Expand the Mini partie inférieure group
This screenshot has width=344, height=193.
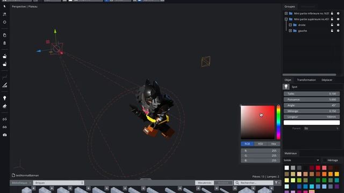tap(286, 13)
